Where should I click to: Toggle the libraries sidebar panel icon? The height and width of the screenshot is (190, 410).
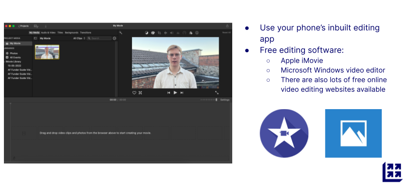(x=36, y=38)
